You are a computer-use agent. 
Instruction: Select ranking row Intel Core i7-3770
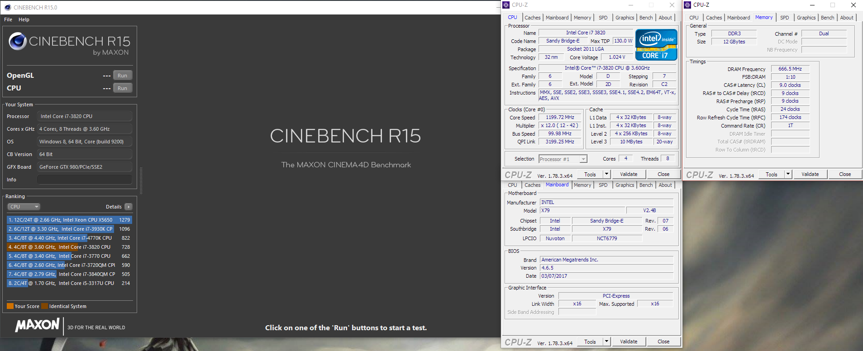(x=69, y=256)
